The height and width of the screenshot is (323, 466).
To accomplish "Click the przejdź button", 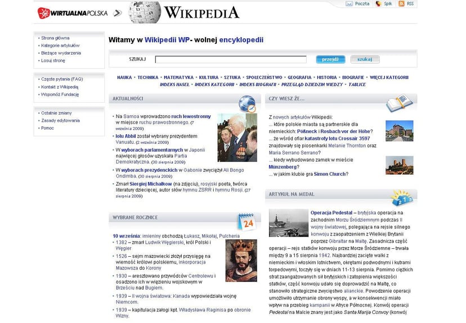I will click(x=330, y=60).
